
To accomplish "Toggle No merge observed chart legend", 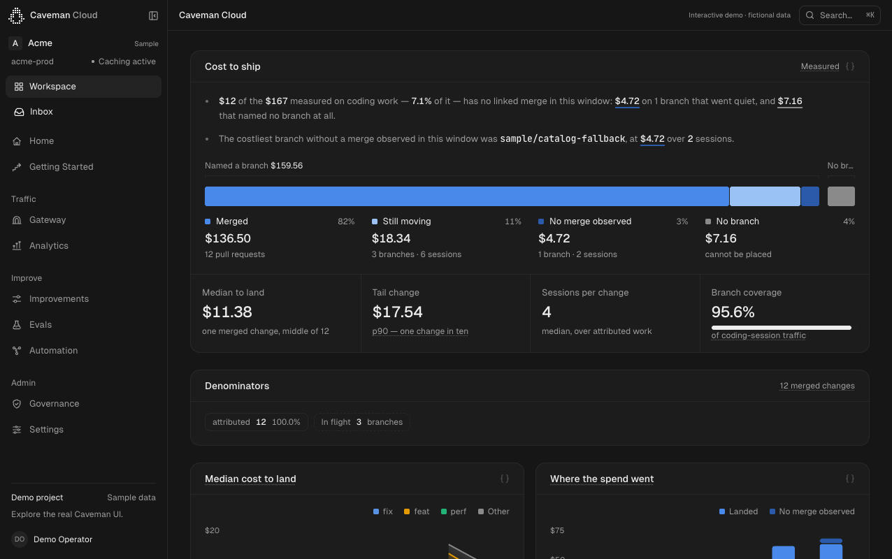I will pos(812,511).
